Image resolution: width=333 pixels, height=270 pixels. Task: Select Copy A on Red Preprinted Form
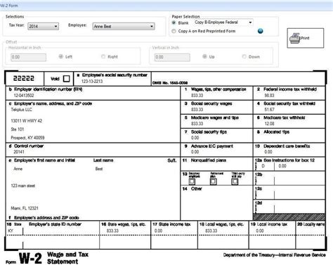click(x=174, y=31)
